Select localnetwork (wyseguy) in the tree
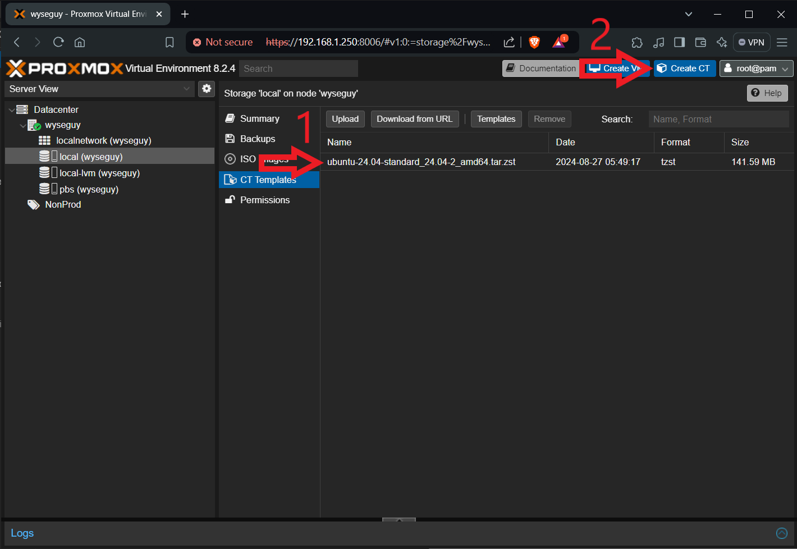The width and height of the screenshot is (797, 549). [x=104, y=140]
